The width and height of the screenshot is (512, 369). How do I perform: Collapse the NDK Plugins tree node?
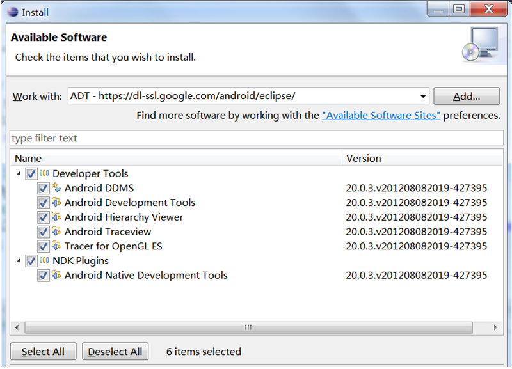click(19, 261)
